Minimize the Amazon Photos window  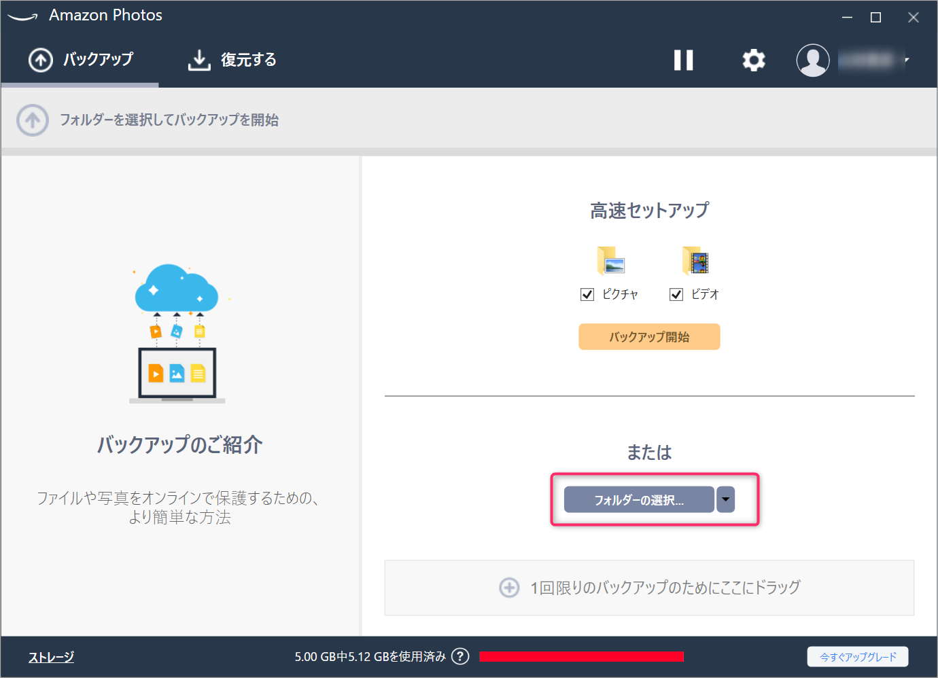(x=847, y=18)
